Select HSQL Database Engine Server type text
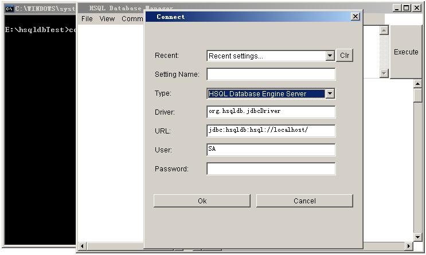Image resolution: width=426 pixels, height=255 pixels. coord(257,93)
